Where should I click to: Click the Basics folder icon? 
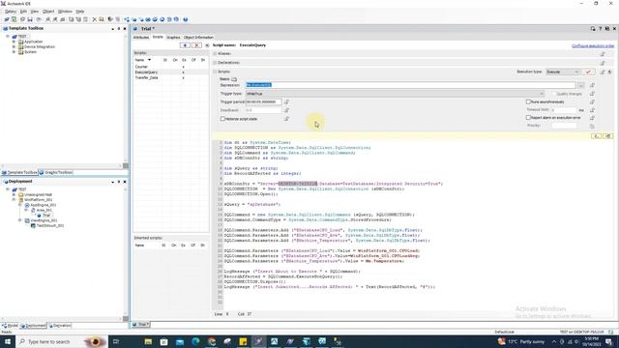(x=234, y=79)
